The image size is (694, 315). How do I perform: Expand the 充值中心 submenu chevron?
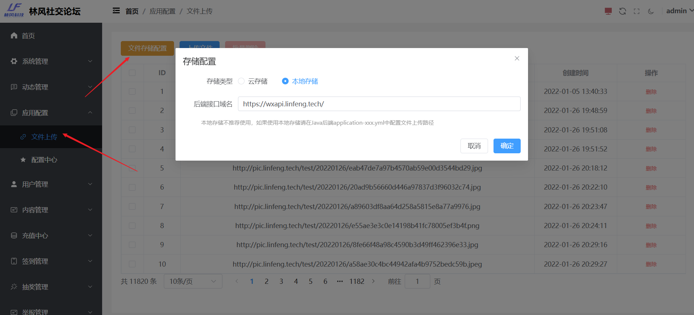[x=90, y=235]
